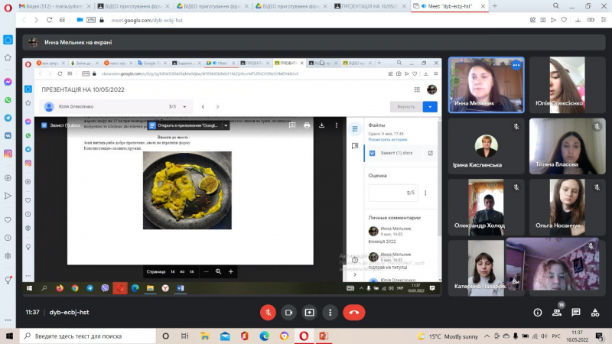
Task: Download icon in Opera toolbar
Action: pyautogui.click(x=578, y=20)
